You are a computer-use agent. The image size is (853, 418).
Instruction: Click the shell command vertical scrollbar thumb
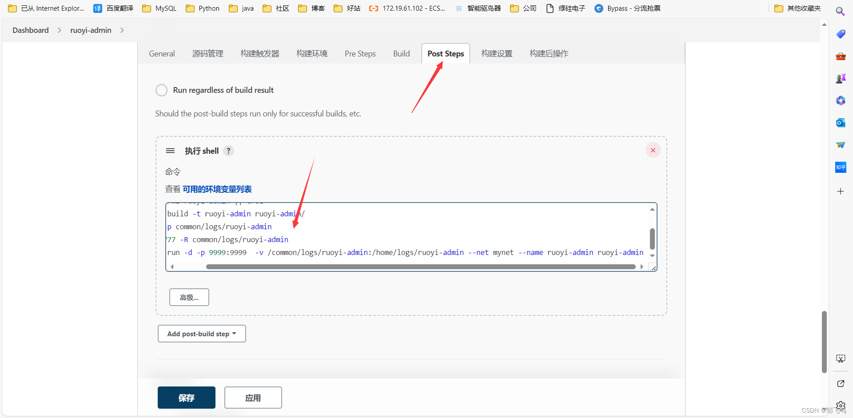(x=652, y=239)
